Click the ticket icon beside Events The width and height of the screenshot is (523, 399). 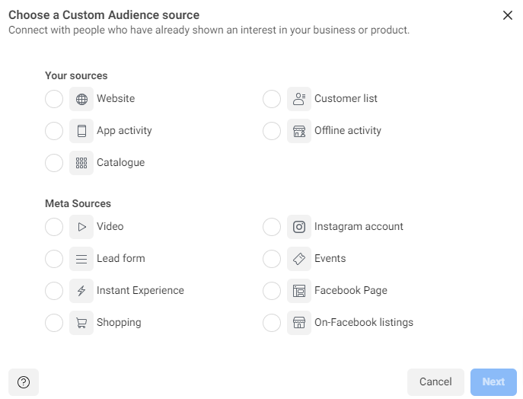(x=299, y=259)
